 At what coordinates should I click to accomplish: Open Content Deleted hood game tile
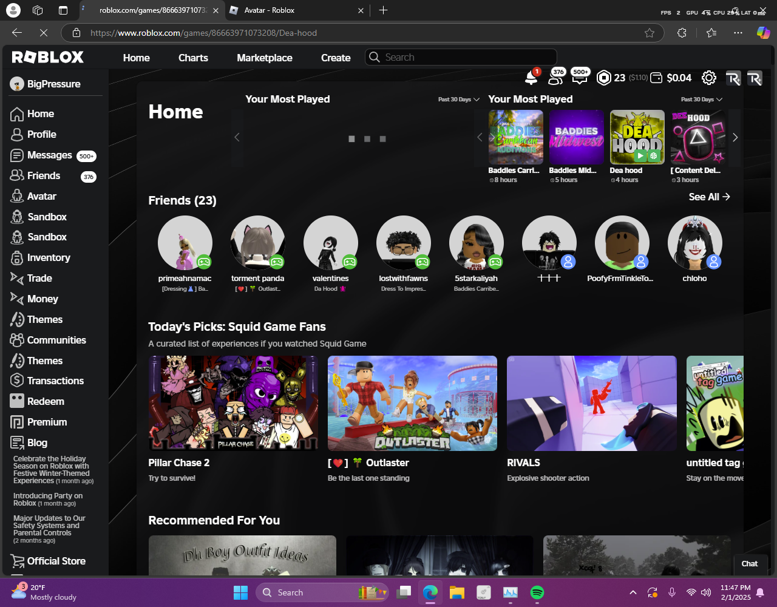pos(698,137)
